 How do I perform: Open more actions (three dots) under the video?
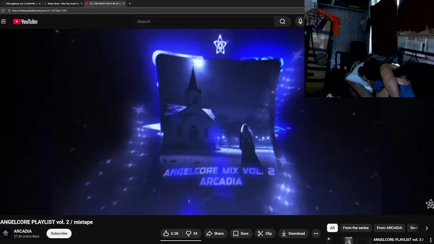(316, 233)
